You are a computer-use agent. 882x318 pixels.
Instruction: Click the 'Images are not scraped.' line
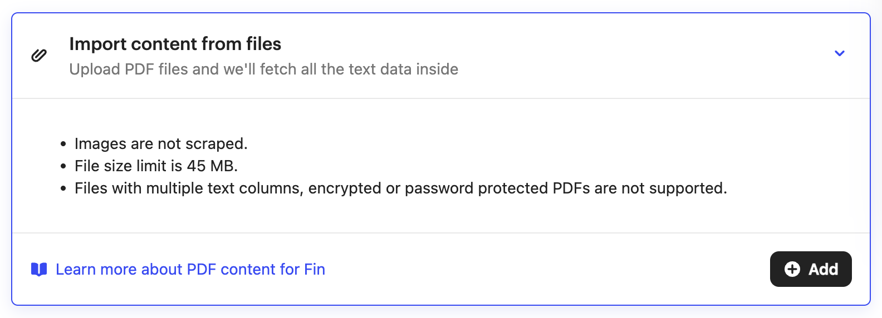click(161, 144)
